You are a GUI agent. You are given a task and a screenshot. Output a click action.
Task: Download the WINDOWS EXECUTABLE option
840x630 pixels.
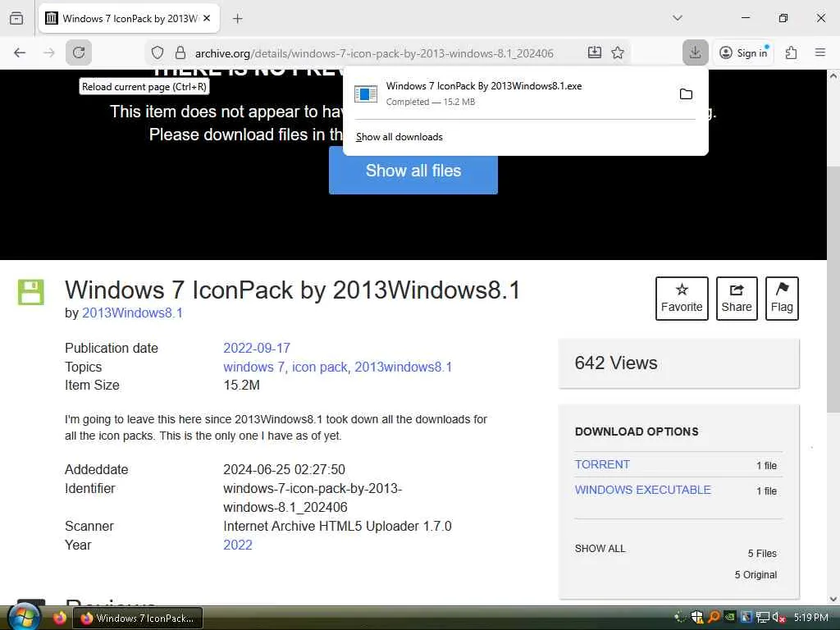pos(643,490)
